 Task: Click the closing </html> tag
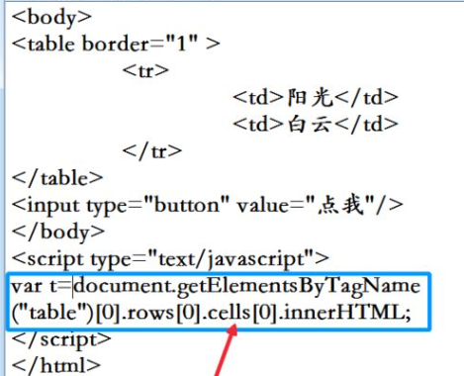56,365
